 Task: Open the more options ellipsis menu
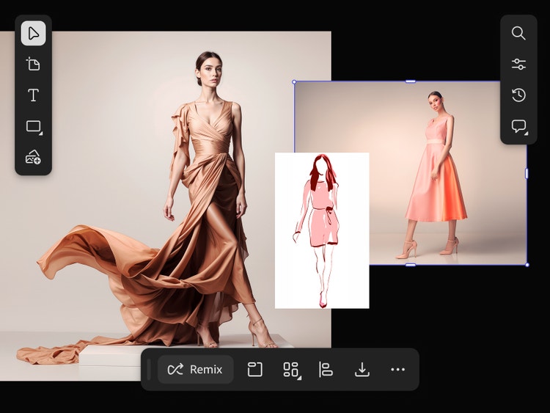click(x=397, y=370)
